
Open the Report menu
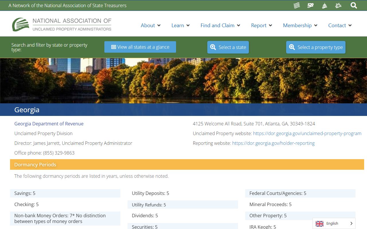pyautogui.click(x=261, y=25)
